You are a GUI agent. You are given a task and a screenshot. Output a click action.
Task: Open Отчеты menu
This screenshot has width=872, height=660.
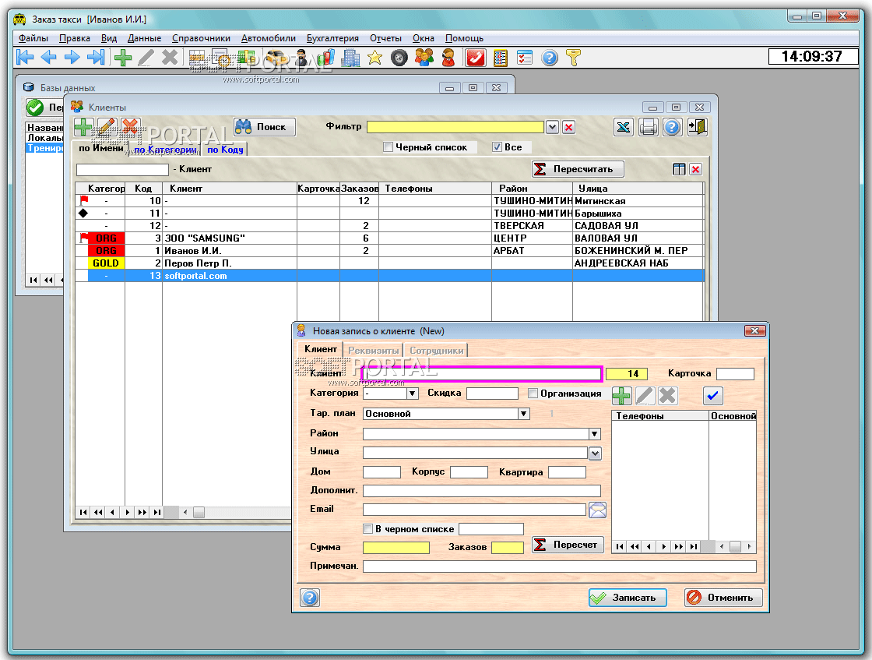pyautogui.click(x=385, y=38)
